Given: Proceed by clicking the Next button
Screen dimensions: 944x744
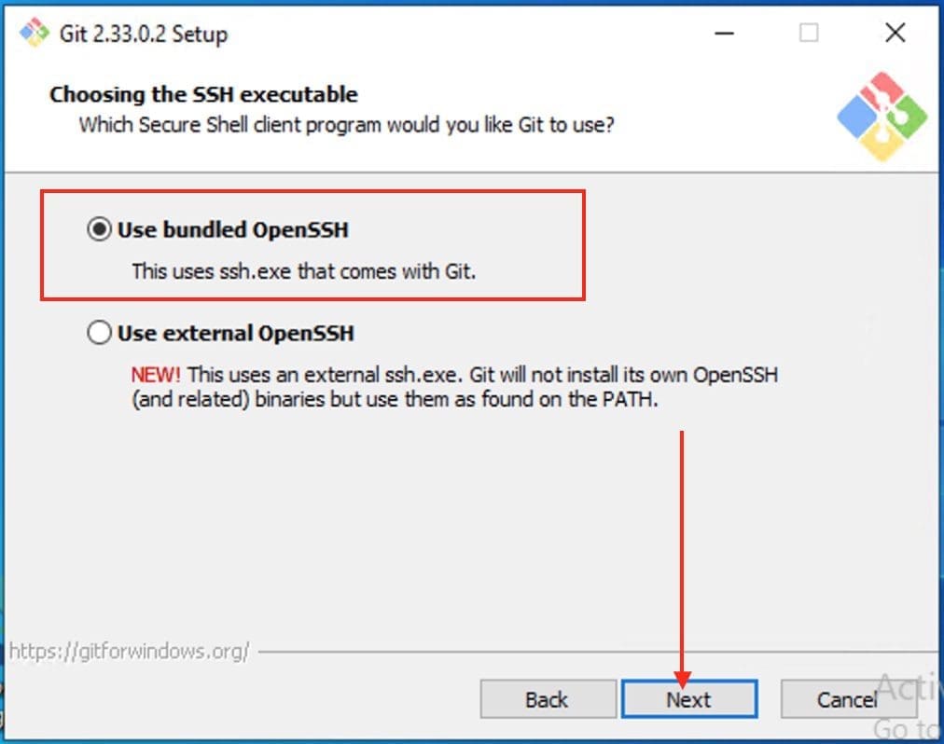Looking at the screenshot, I should (688, 699).
